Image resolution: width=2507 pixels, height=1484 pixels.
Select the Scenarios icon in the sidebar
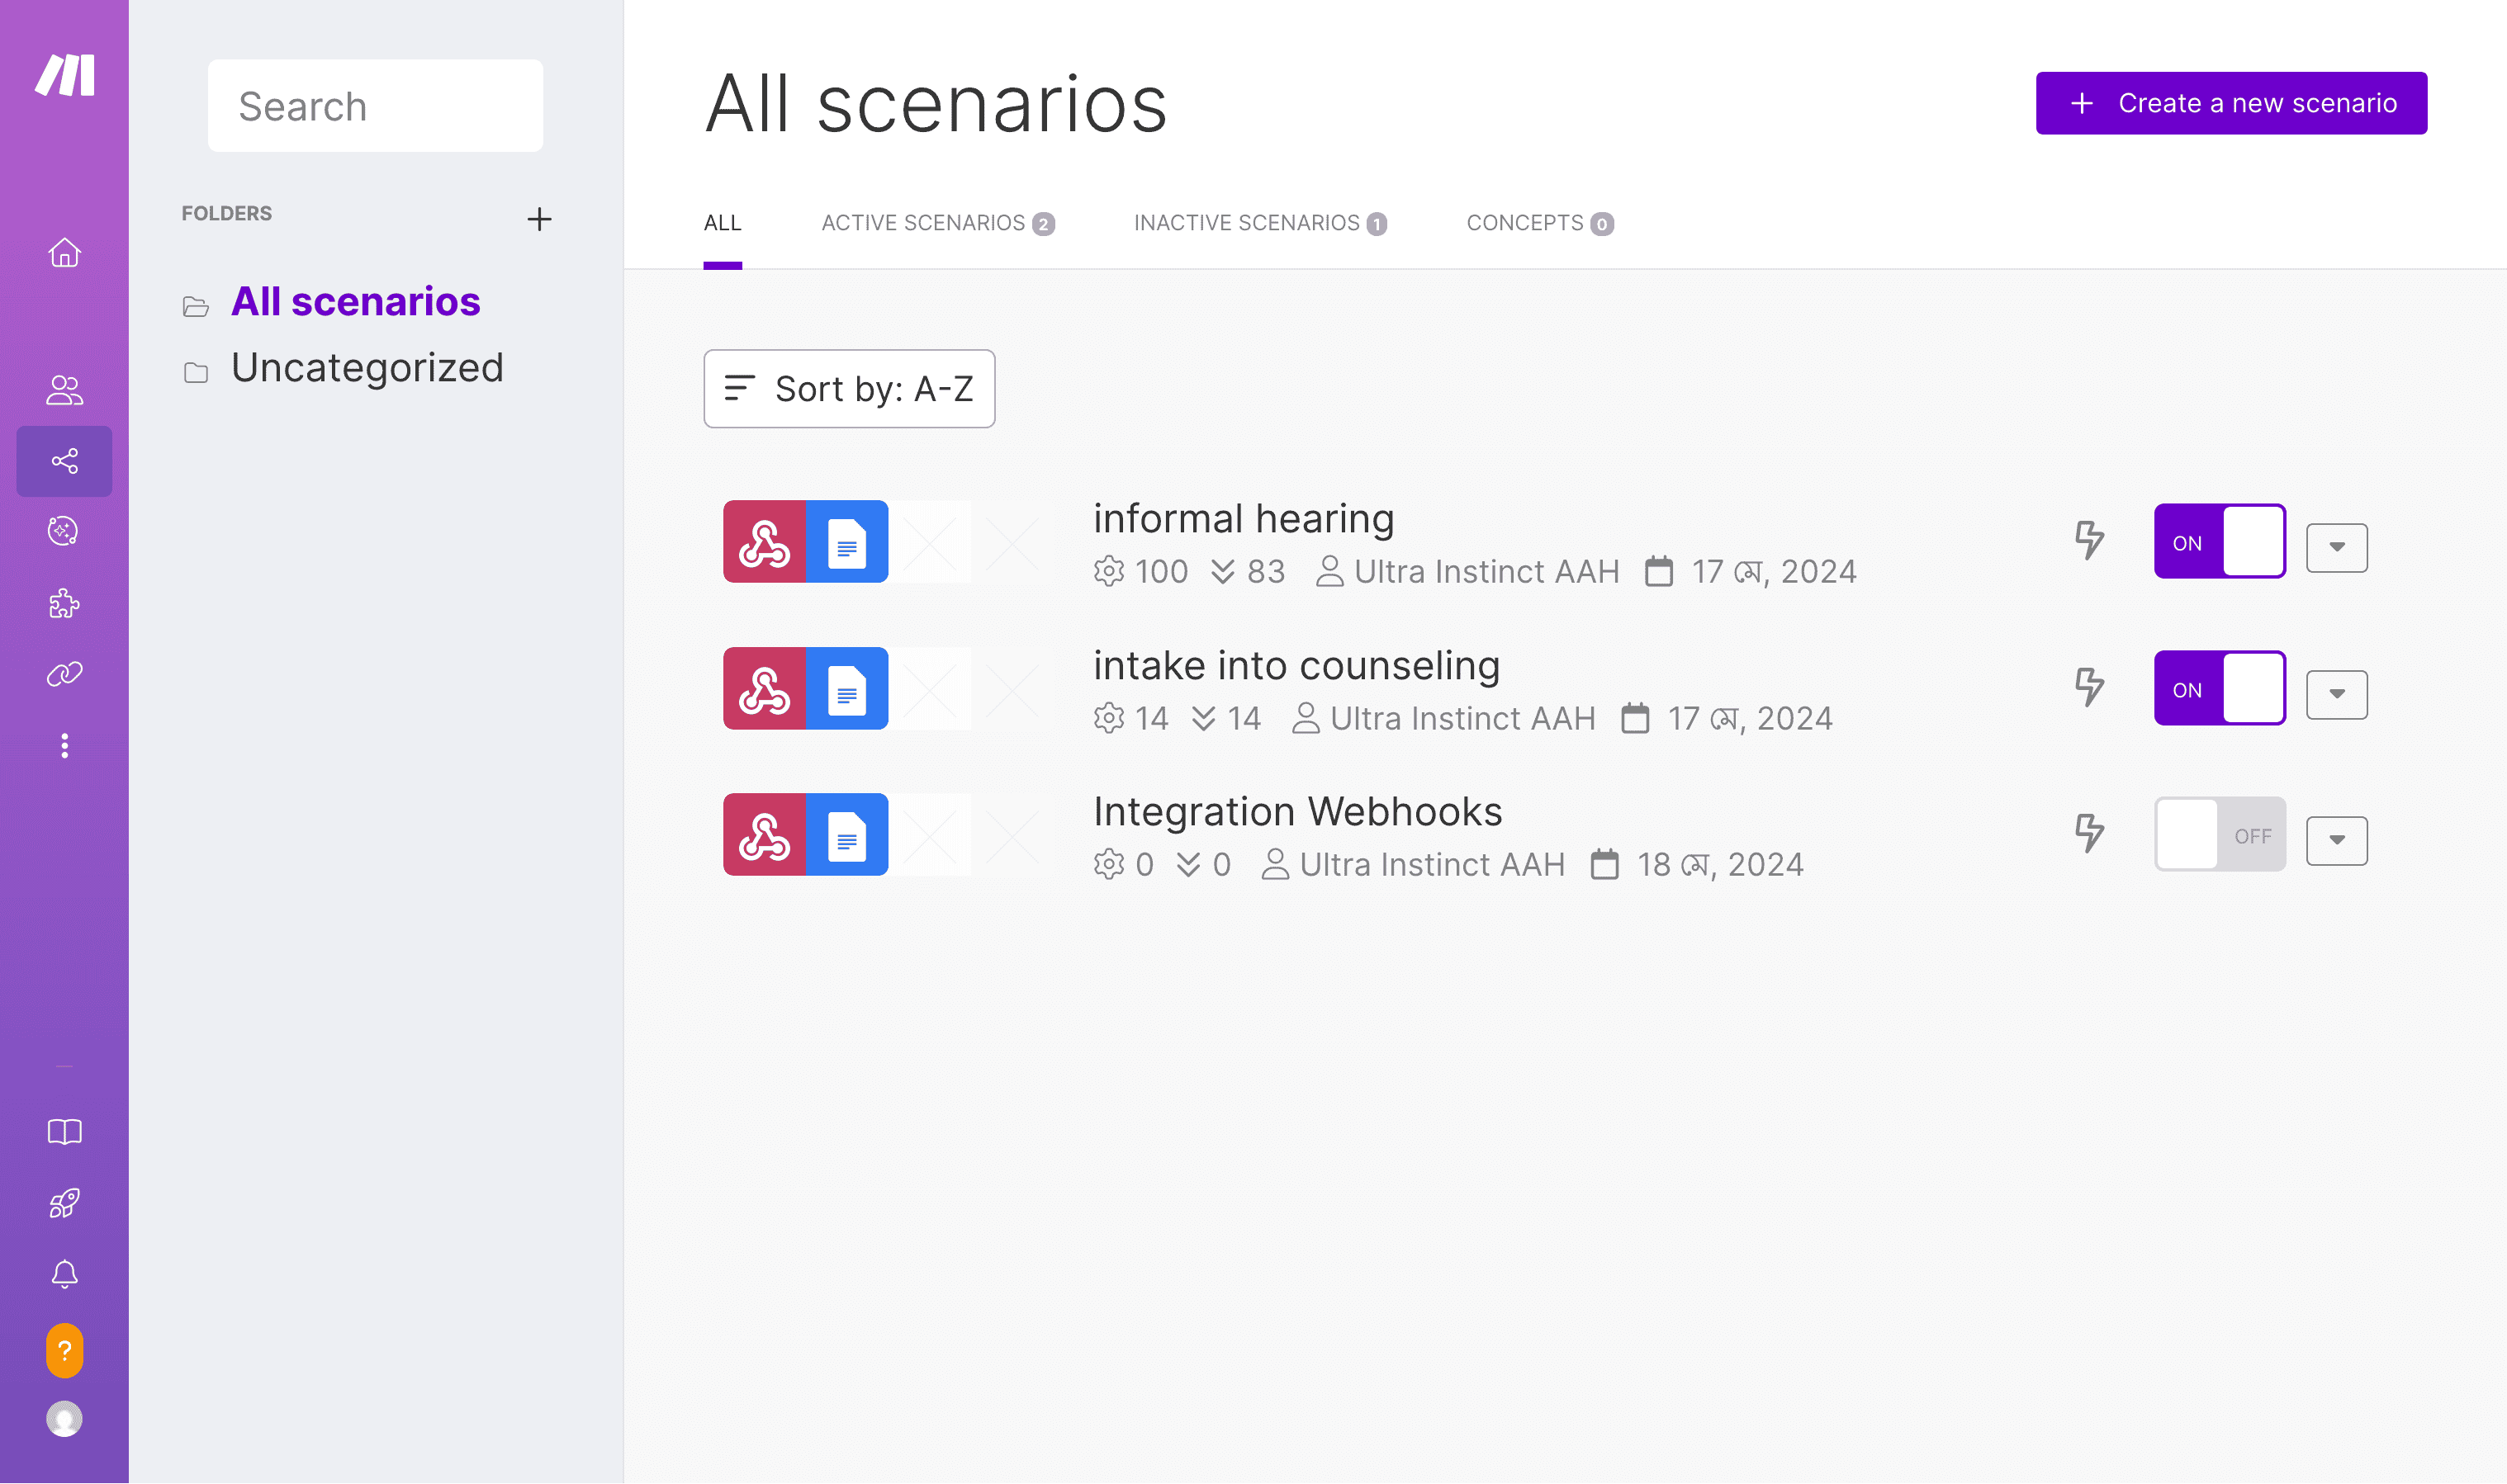point(63,461)
